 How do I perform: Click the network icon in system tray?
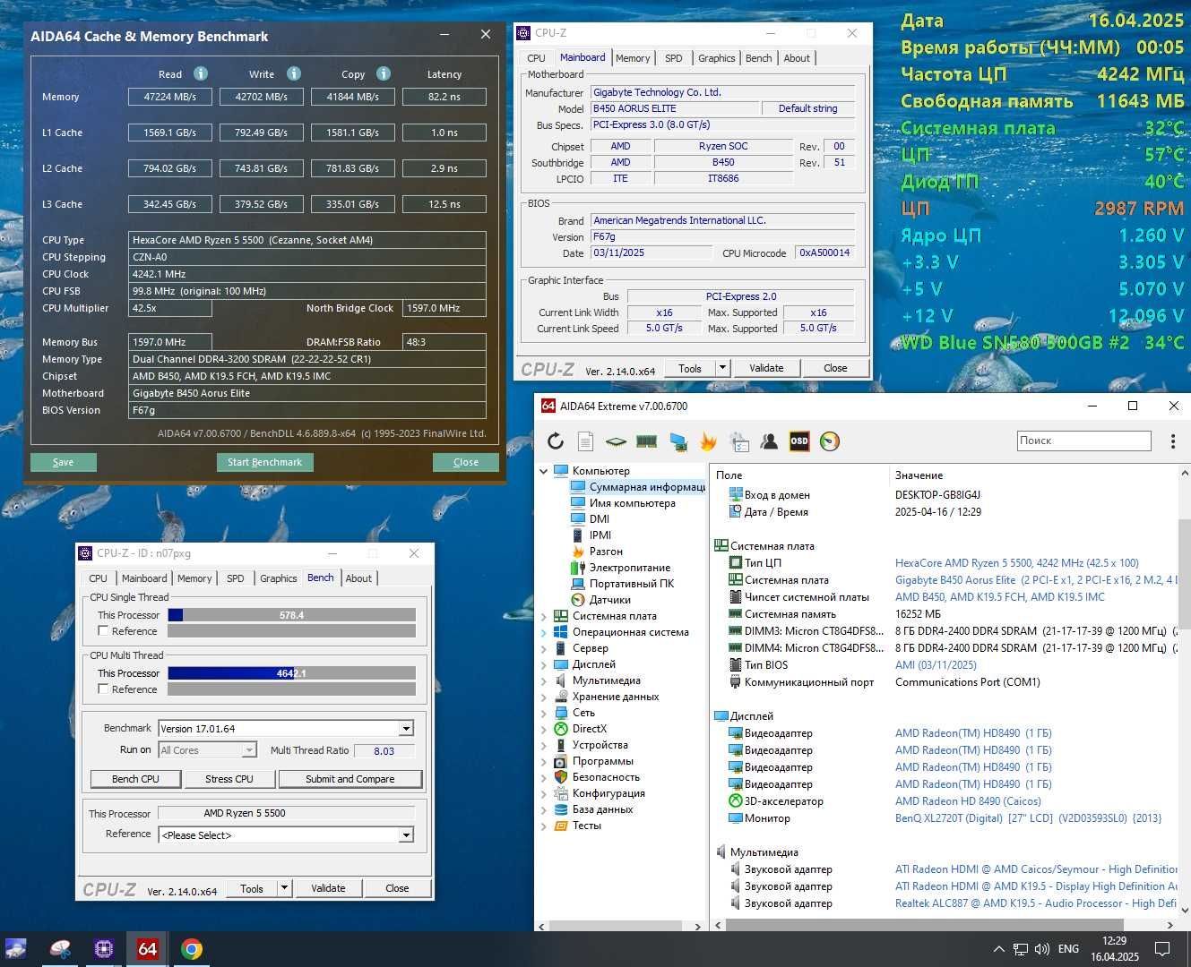click(1021, 949)
